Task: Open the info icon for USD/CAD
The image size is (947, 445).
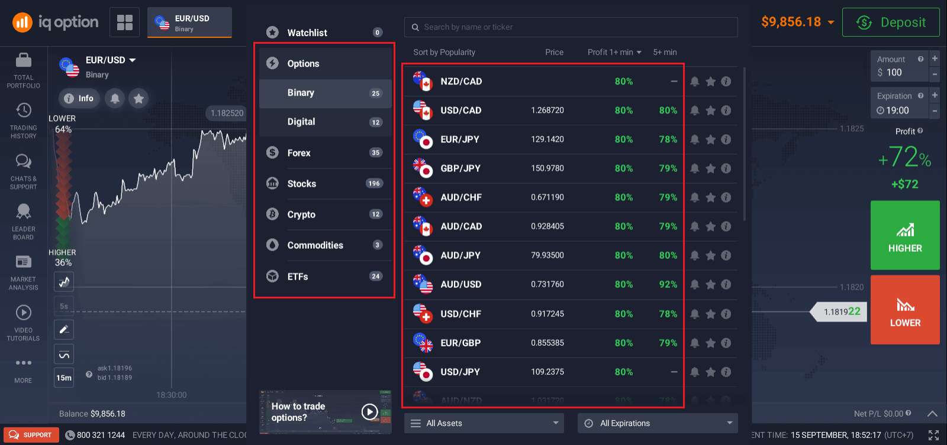Action: 726,111
